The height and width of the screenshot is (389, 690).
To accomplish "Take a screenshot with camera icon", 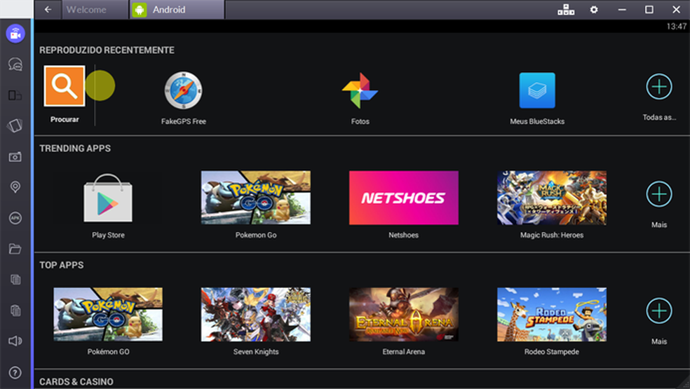I will point(15,157).
